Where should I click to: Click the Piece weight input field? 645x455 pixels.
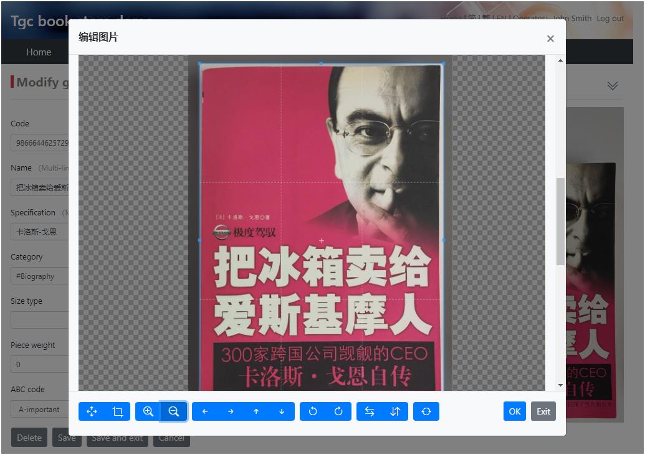(40, 365)
